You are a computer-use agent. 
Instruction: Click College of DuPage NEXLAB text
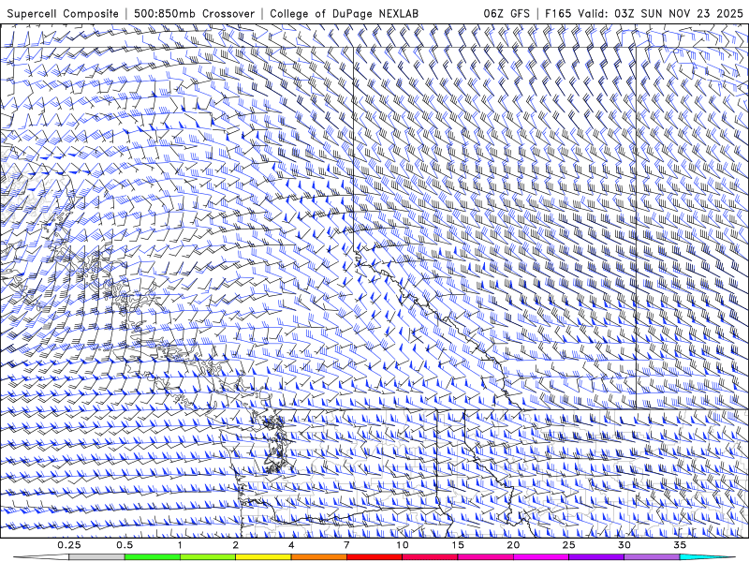(344, 13)
